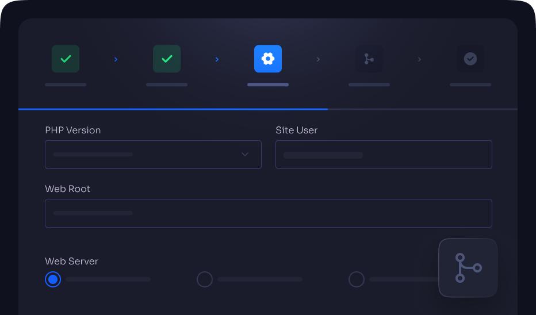Screen dimensions: 536x315
Task: Open the large floating git branch button
Action: point(468,268)
